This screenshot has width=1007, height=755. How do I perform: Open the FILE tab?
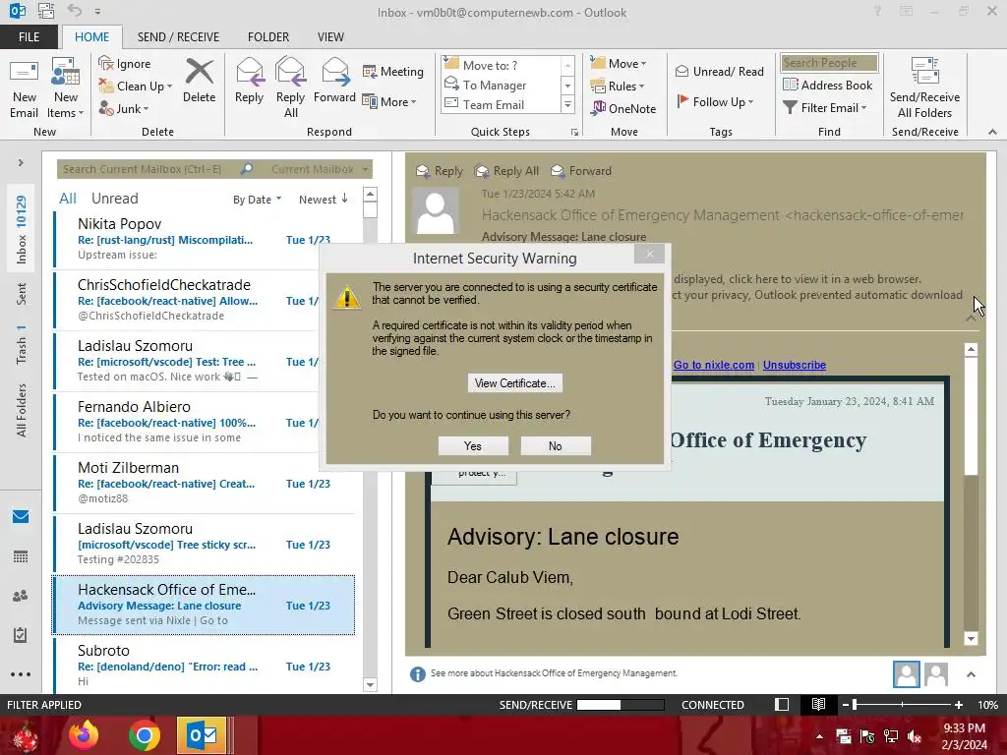29,36
